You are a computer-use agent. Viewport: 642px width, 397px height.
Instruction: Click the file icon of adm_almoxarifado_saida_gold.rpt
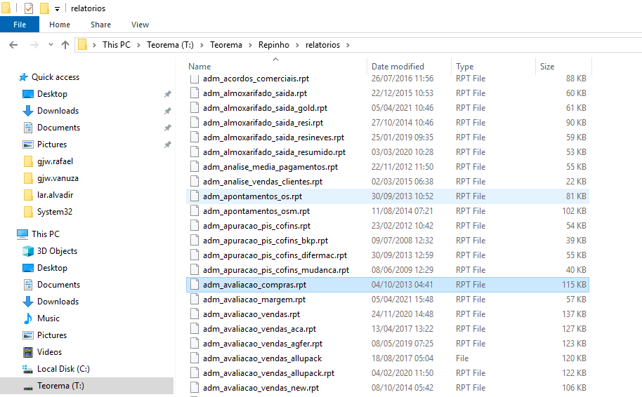(195, 108)
